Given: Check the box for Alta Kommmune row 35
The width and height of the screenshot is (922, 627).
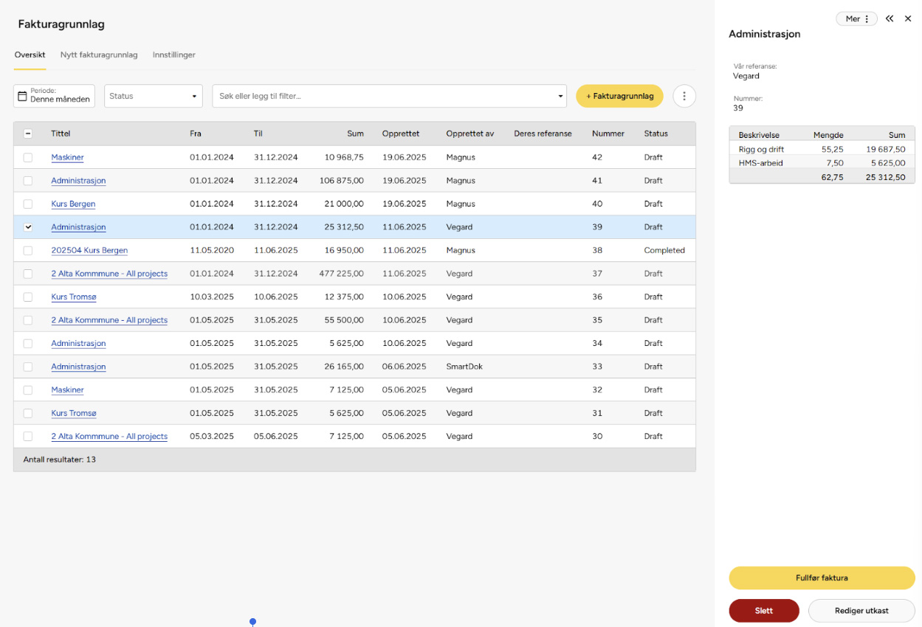Looking at the screenshot, I should (28, 320).
